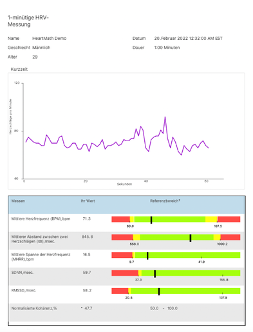Click the reference limit "37.3"

point(138,280)
